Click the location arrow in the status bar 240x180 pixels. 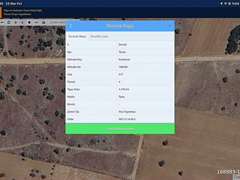[221, 3]
